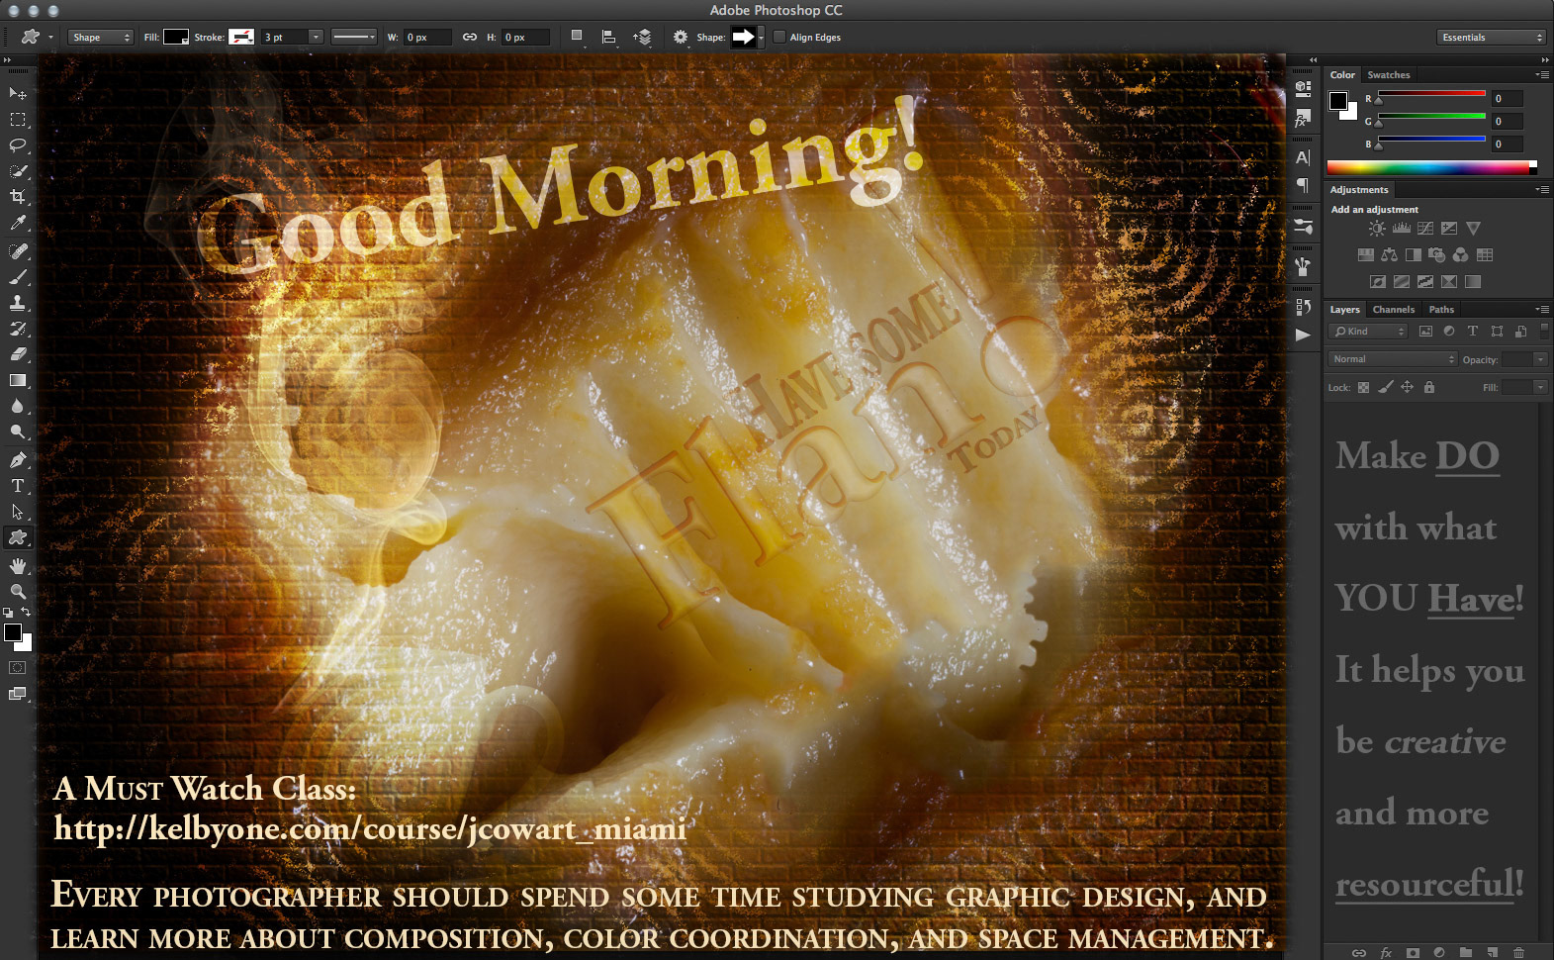Select the History Brush tool
This screenshot has height=960, width=1554.
[18, 329]
